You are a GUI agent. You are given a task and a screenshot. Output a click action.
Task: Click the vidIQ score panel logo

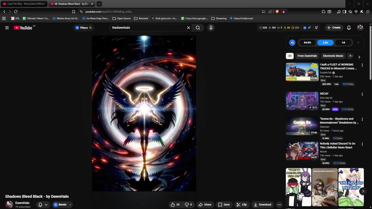[292, 43]
